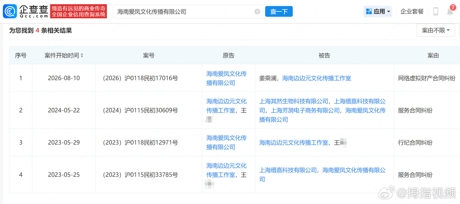Open plaintiff 海南边边元文化传播工作室 in row 4
This screenshot has height=204, width=460.
pos(226,170)
